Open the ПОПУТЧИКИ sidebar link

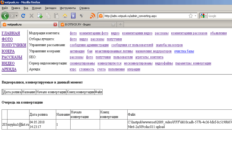click(x=14, y=45)
